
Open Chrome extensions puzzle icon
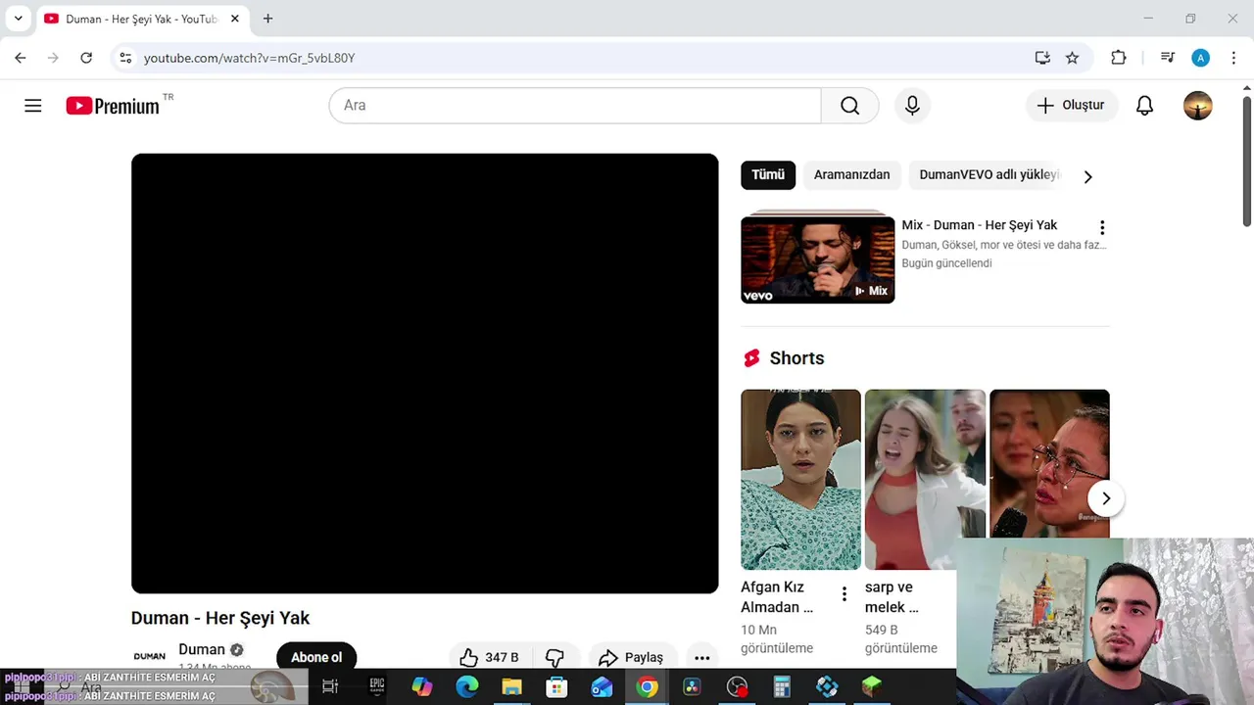click(x=1118, y=58)
